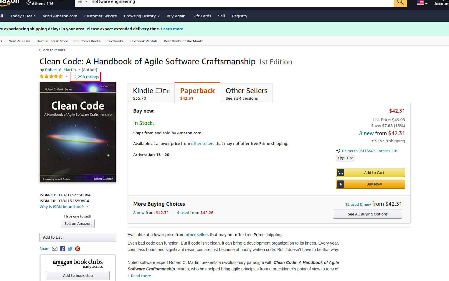Click the play icon on Buy Now
The height and width of the screenshot is (281, 449).
tap(341, 184)
